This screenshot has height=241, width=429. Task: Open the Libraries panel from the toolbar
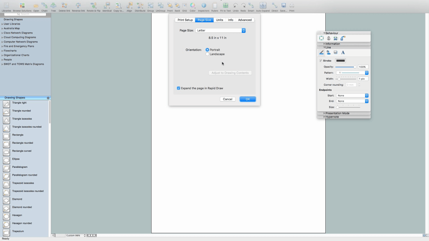[x=6, y=6]
